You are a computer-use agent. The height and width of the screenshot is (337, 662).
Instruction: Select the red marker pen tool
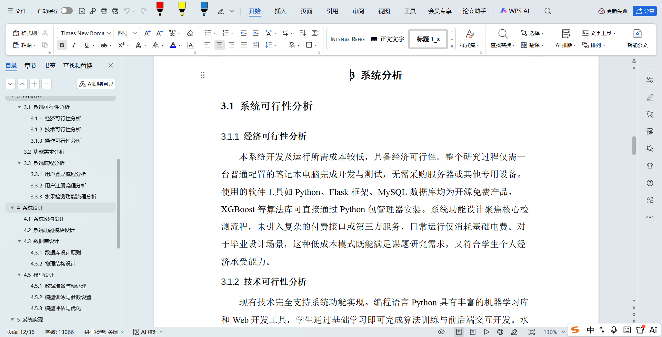click(160, 9)
